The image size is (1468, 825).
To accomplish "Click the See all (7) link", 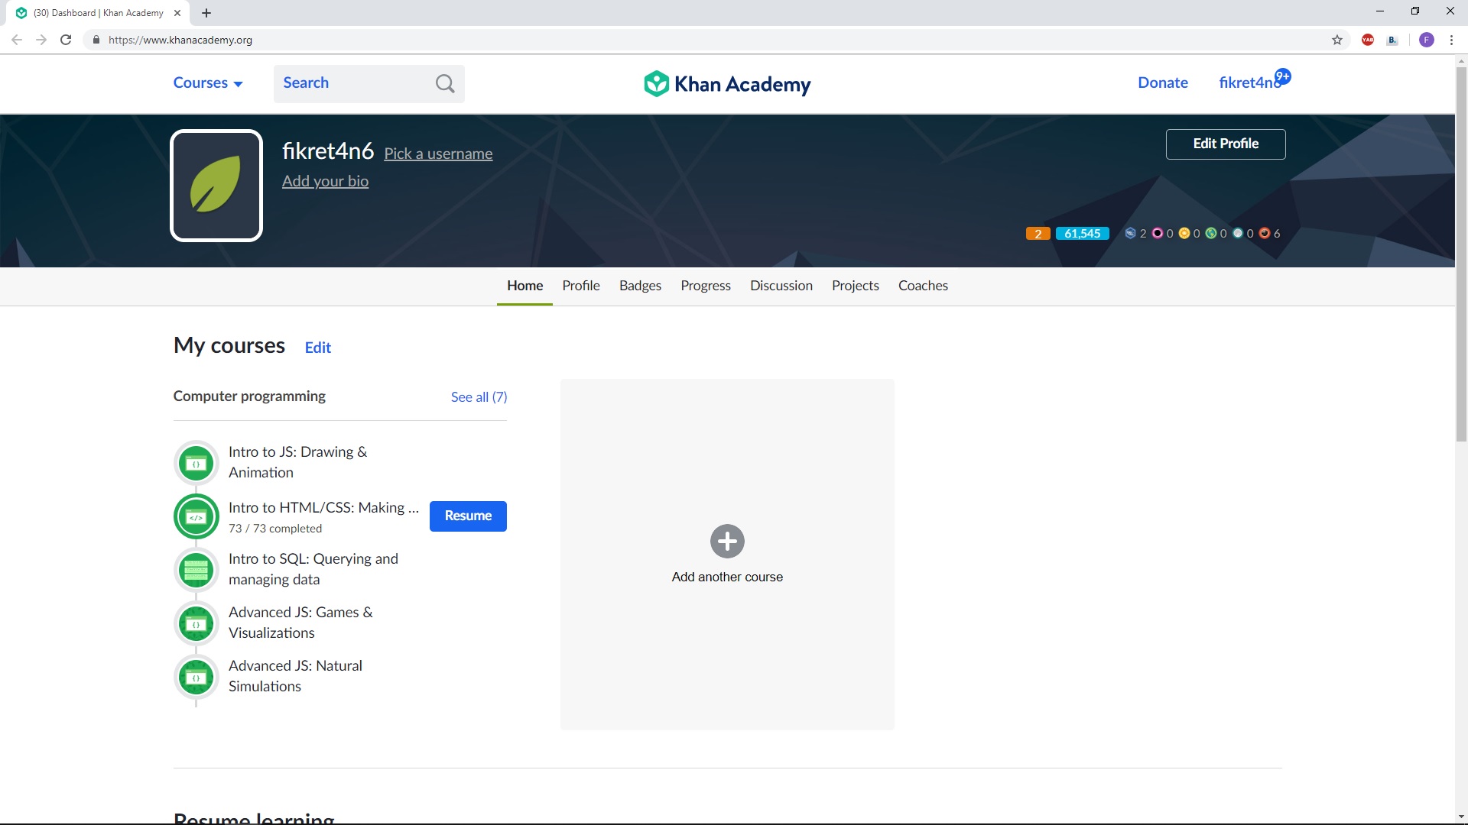I will point(479,397).
